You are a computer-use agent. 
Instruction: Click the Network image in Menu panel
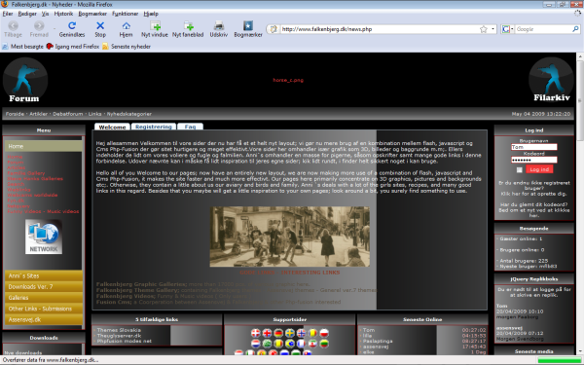[x=44, y=237]
